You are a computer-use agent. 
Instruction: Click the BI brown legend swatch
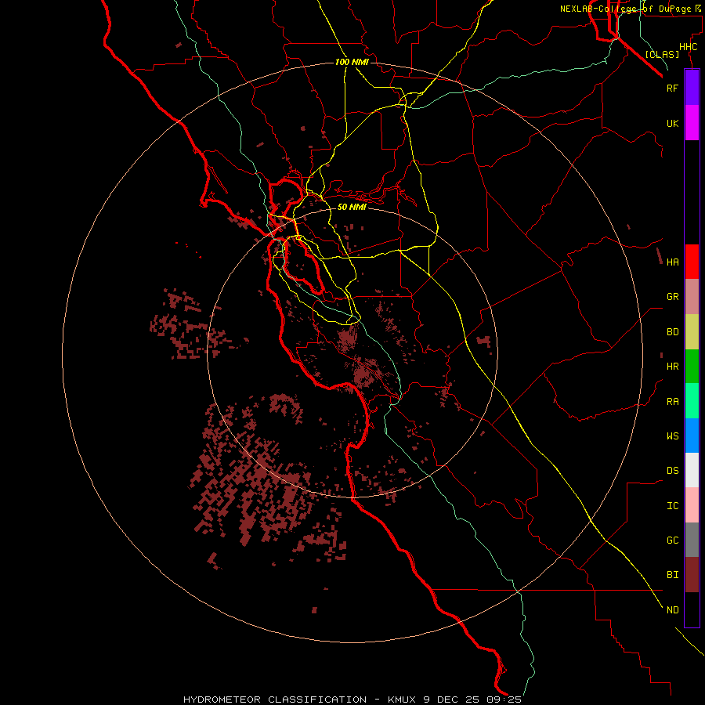pos(692,575)
